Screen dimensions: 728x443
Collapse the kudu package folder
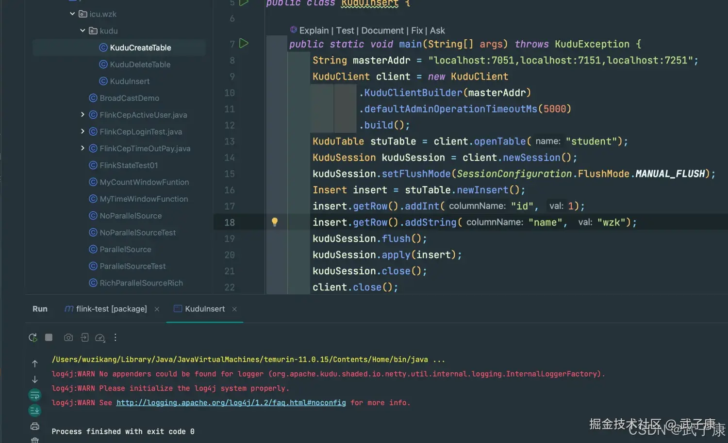(83, 30)
